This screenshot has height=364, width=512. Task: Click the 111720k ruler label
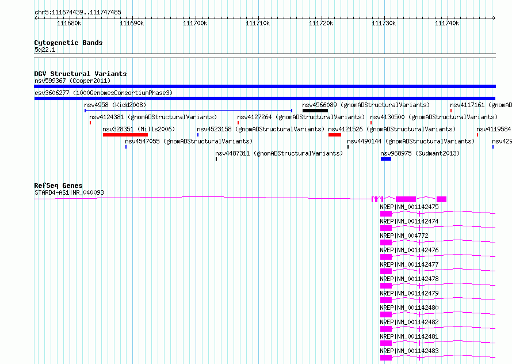pyautogui.click(x=321, y=23)
